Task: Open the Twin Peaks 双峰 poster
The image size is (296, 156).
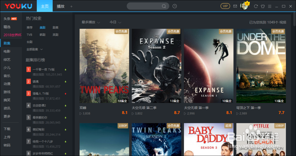Action: coord(104,66)
